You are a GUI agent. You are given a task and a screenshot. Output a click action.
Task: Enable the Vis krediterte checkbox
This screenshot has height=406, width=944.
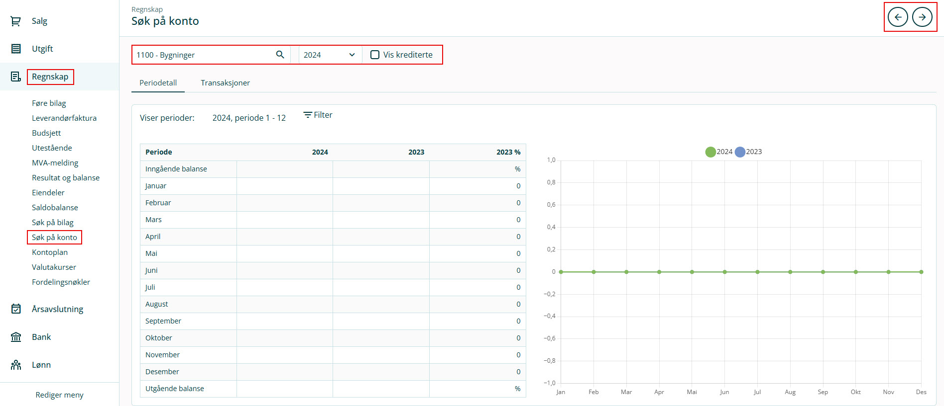point(375,55)
